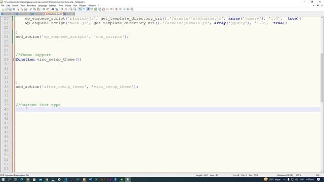Click the Ln 40 Col 1 status entry

click(246, 175)
